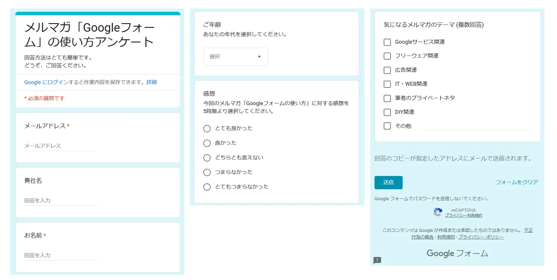Tick the 広告関連 checkbox
Image resolution: width=557 pixels, height=280 pixels.
tap(387, 70)
